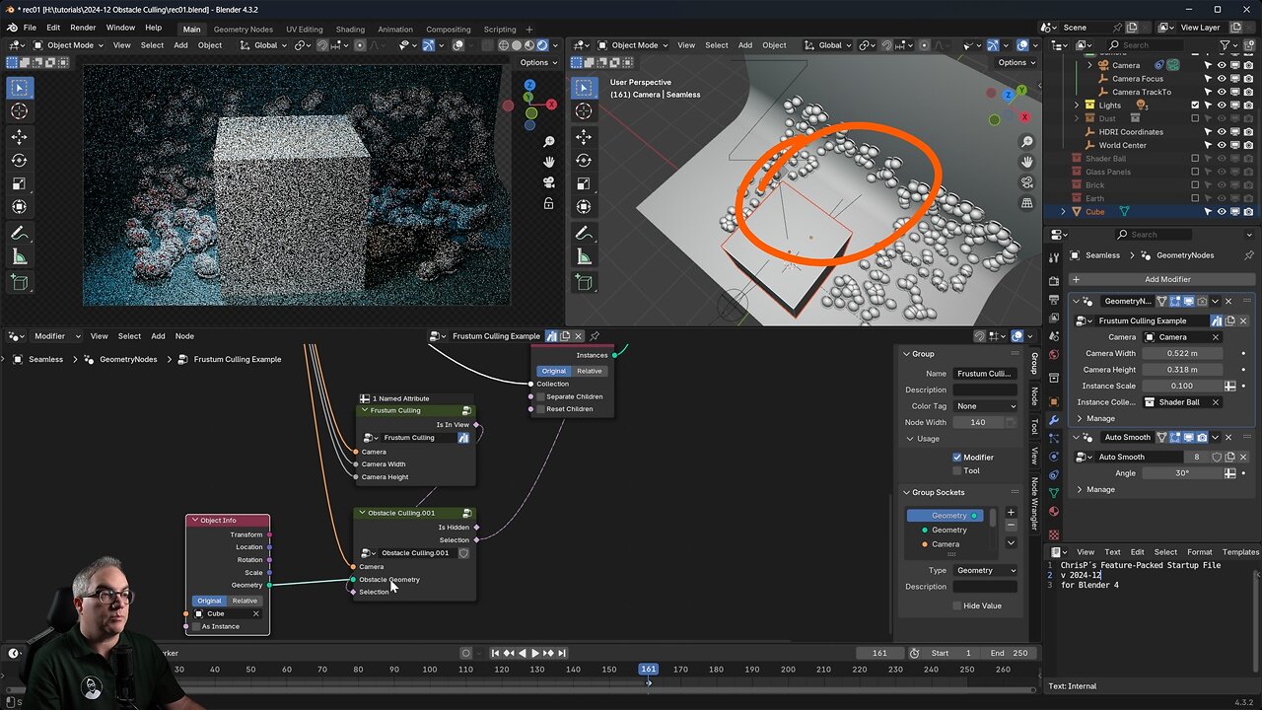Open the Color Tag dropdown
Screen dimensions: 1262x710
coord(985,406)
